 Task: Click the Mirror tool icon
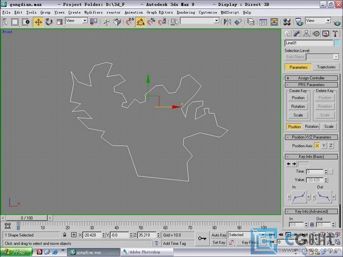click(x=227, y=22)
